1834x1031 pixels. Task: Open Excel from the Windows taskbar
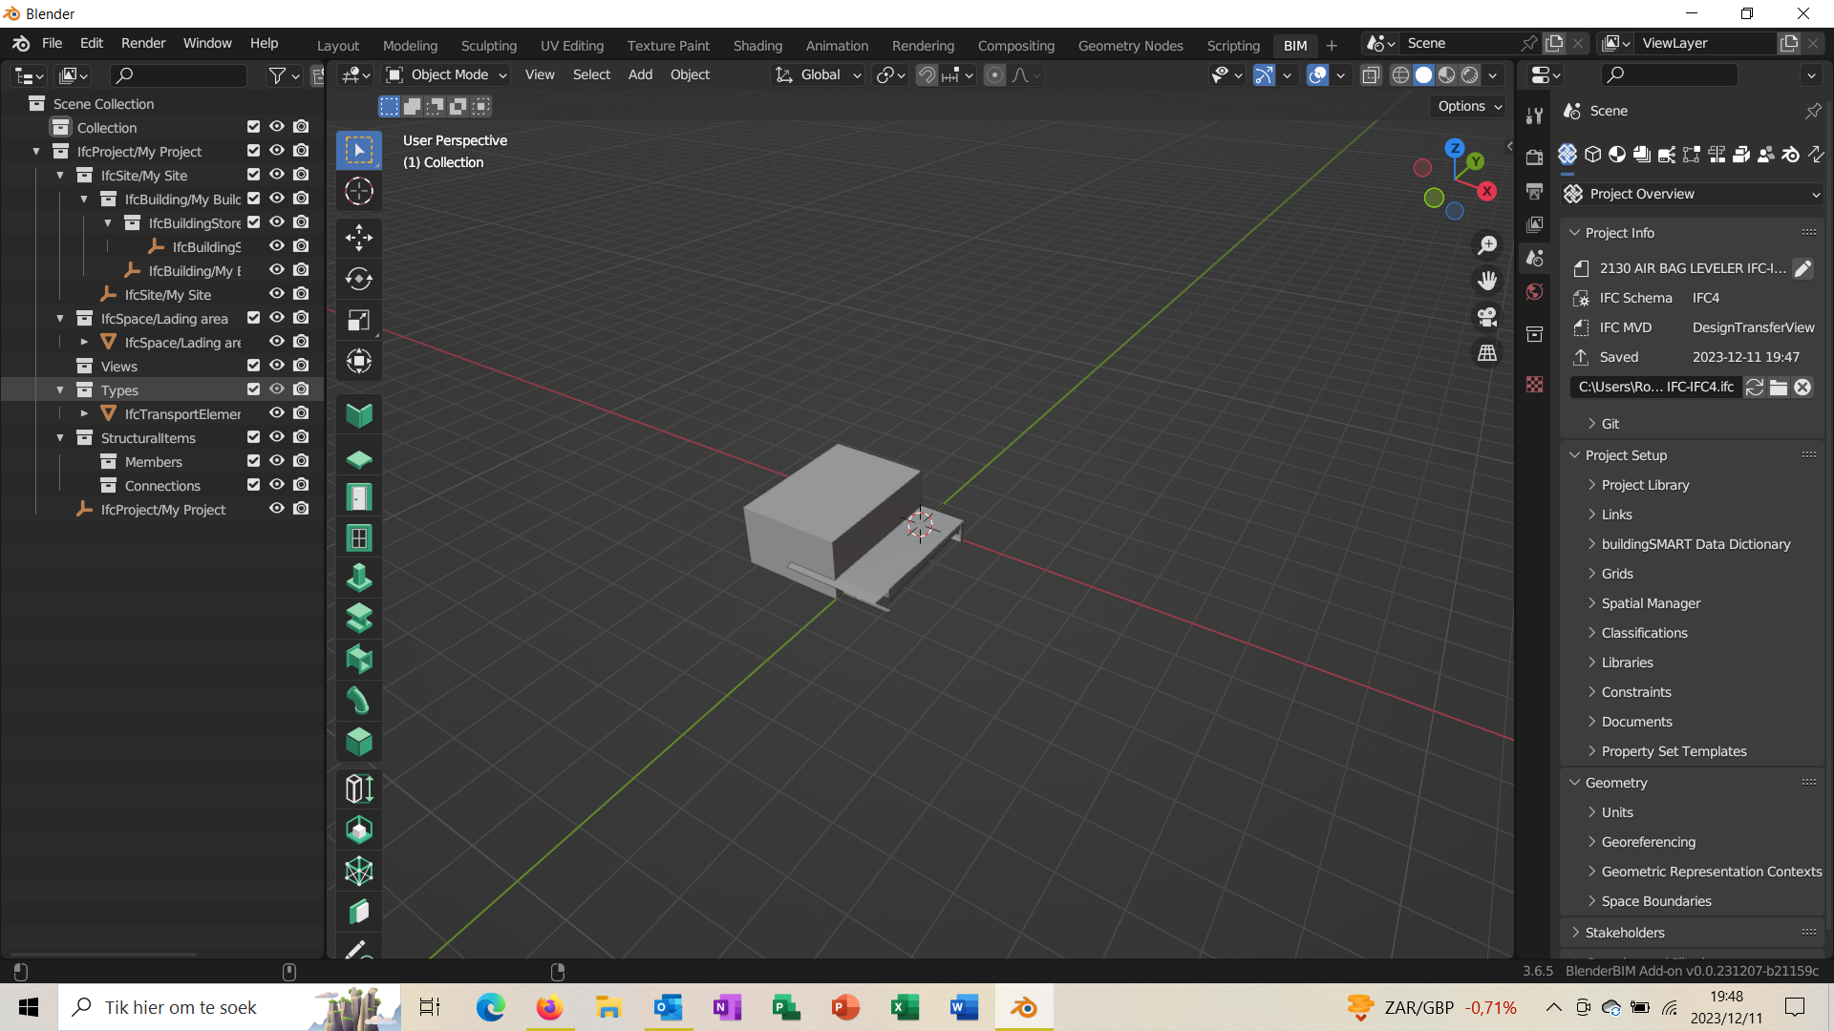click(905, 1007)
